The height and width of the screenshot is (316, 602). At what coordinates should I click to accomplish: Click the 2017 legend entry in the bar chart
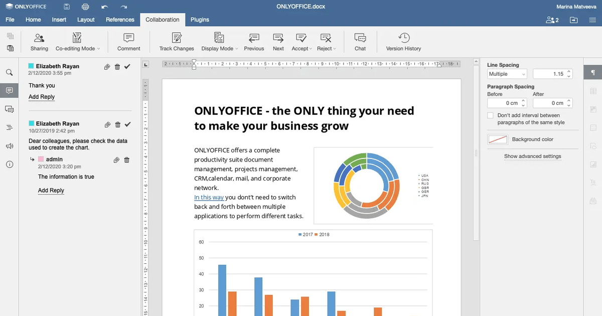[306, 234]
